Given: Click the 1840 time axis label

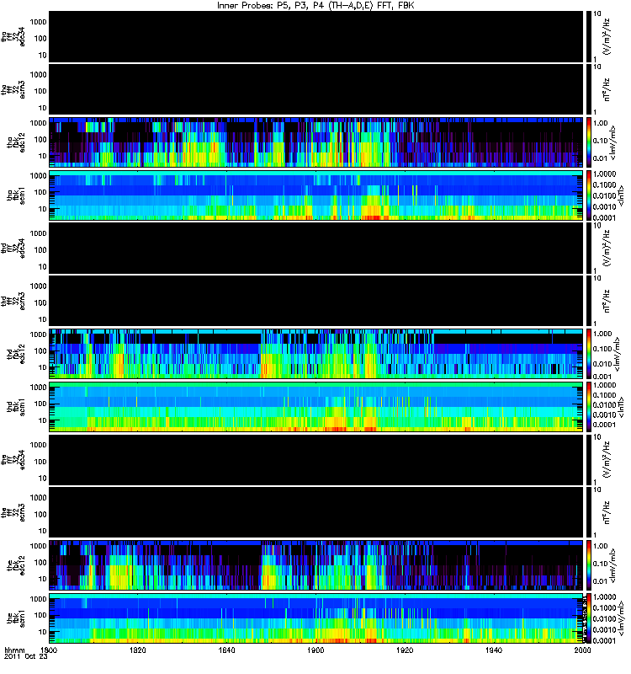Looking at the screenshot, I should pos(226,650).
